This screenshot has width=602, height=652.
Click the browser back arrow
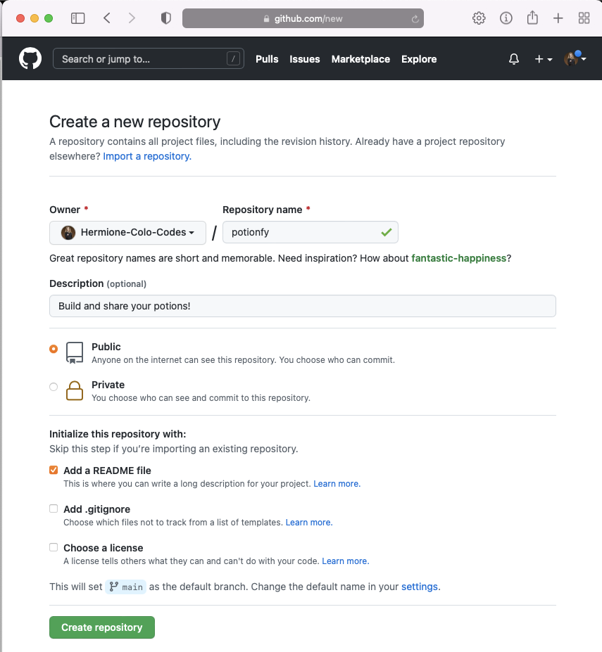[107, 18]
